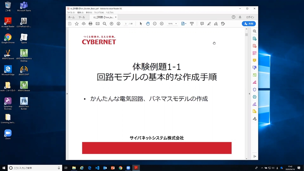Open the ファイル menu
This screenshot has width=304, height=171.
(71, 12)
